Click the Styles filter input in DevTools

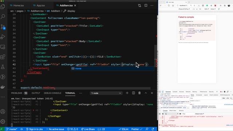tap(205, 98)
